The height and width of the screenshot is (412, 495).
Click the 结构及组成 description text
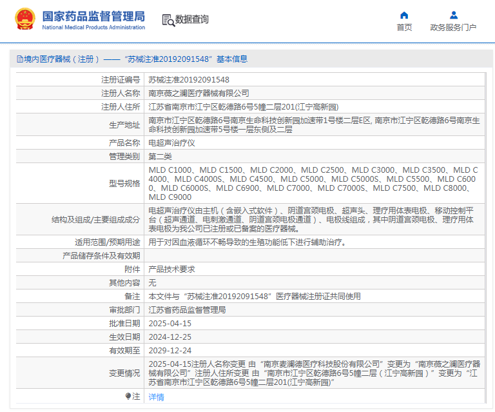click(x=311, y=219)
